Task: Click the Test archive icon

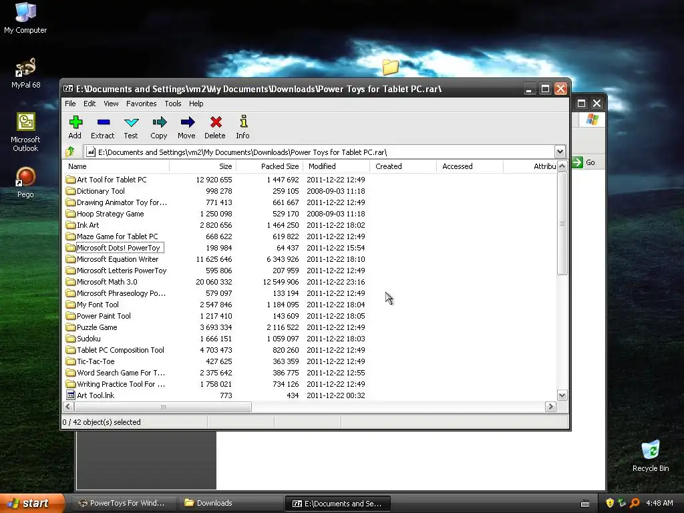Action: click(131, 122)
